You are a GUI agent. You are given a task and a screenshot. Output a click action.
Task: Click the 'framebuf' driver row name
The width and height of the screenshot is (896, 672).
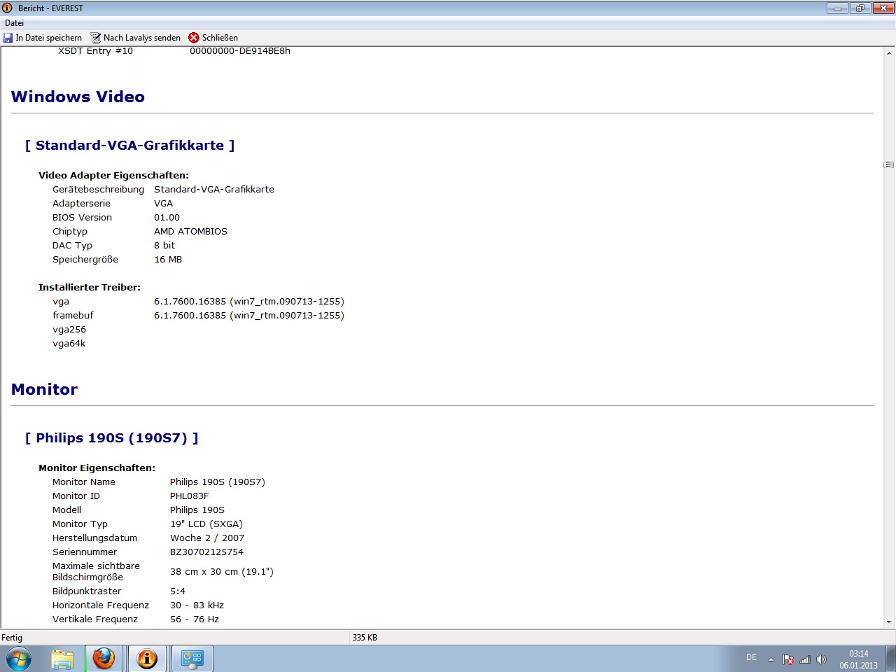coord(73,316)
